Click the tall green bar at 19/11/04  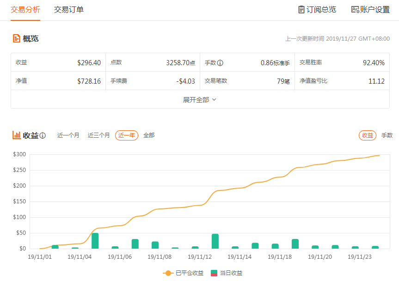click(95, 241)
